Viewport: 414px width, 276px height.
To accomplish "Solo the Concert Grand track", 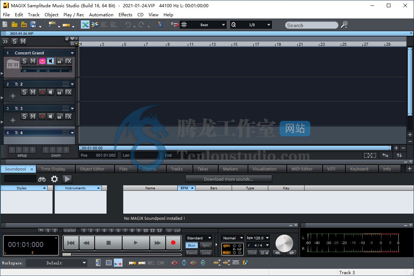I will tap(24, 61).
